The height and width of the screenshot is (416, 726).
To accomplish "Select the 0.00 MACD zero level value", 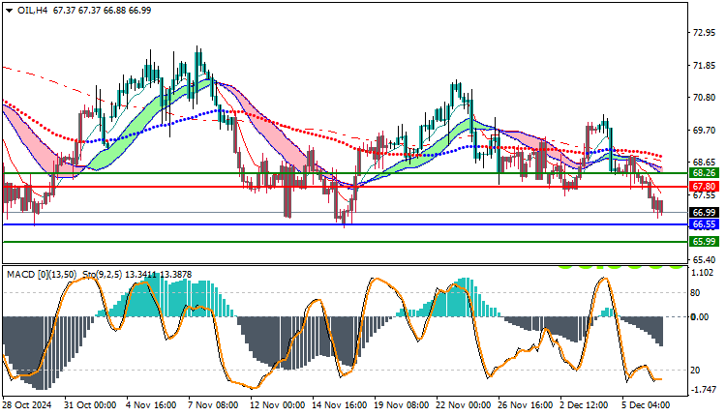I will pos(700,317).
